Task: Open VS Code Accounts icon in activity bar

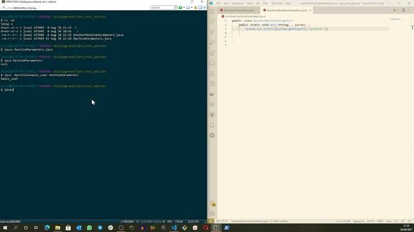Action: click(212, 204)
